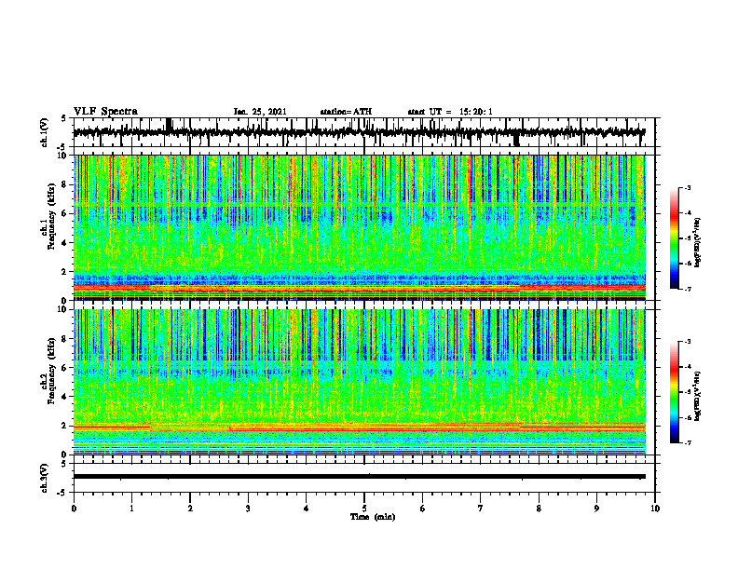The width and height of the screenshot is (738, 570).
Task: Click the ch.1 voltage waveform trace
Action: click(x=359, y=132)
